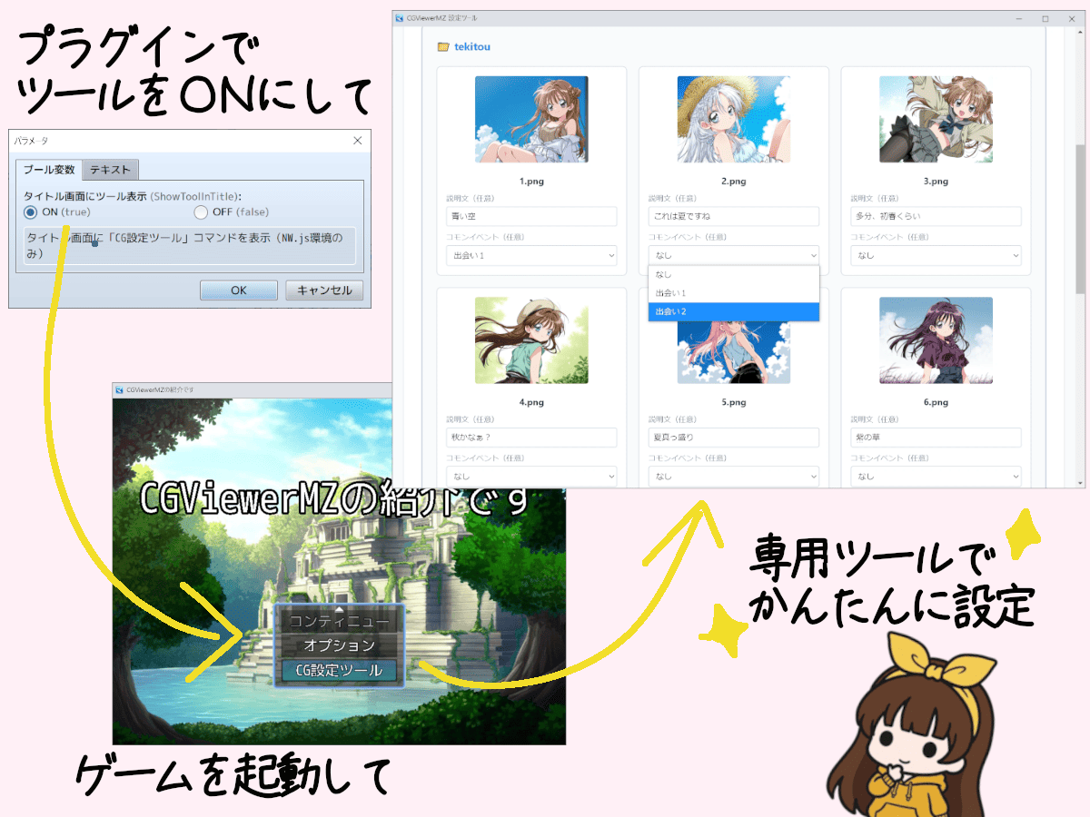The height and width of the screenshot is (817, 1090).
Task: Open the 1.png common event dropdown
Action: pyautogui.click(x=531, y=255)
